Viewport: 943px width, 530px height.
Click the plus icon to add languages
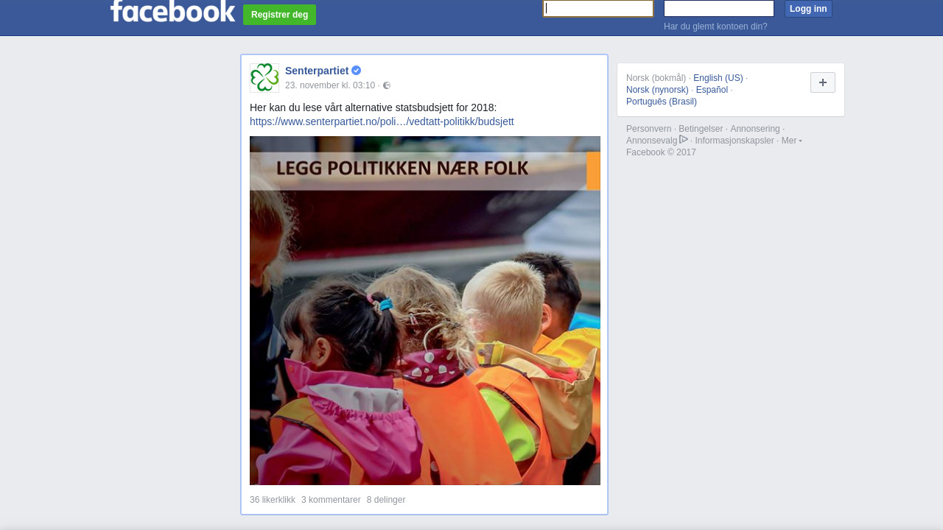click(x=823, y=82)
